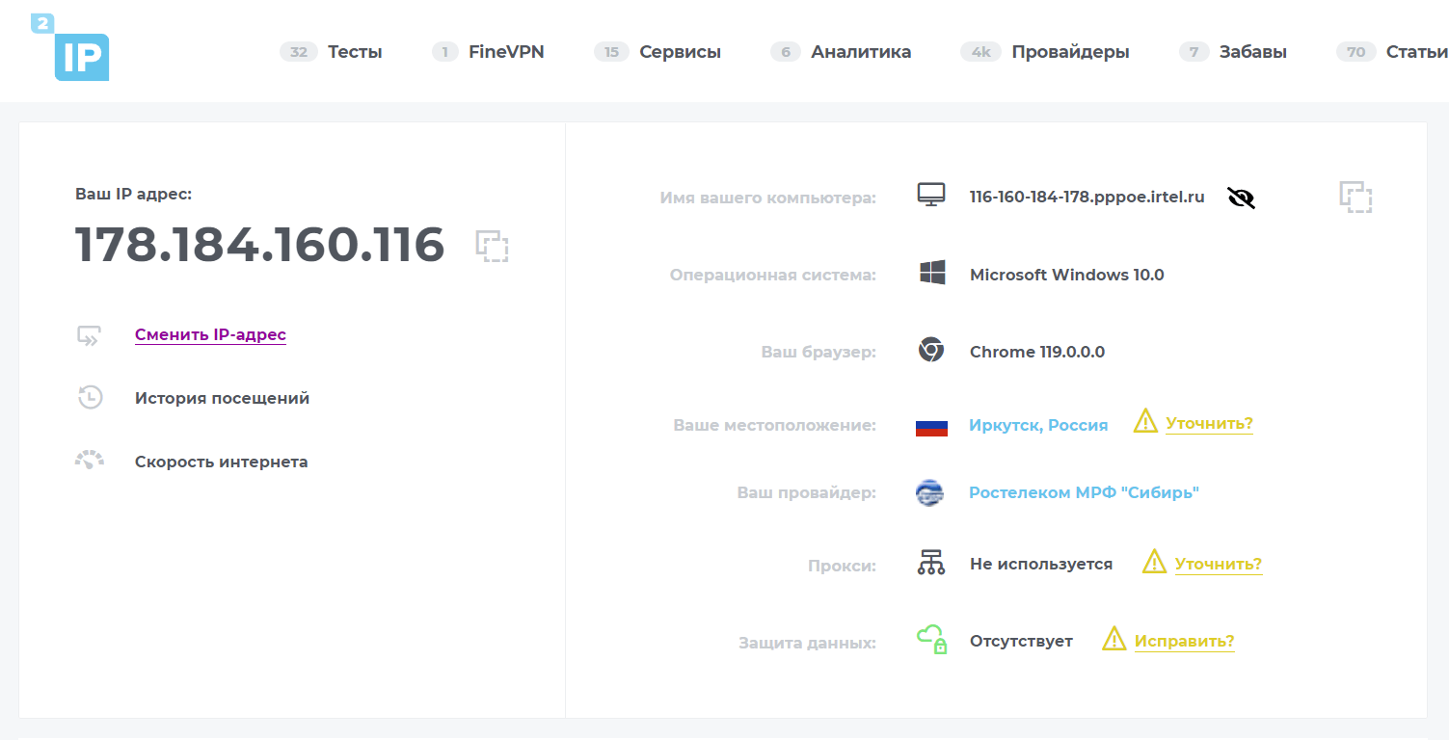Click the Ваш IP адрес label
1449x740 pixels.
[134, 194]
